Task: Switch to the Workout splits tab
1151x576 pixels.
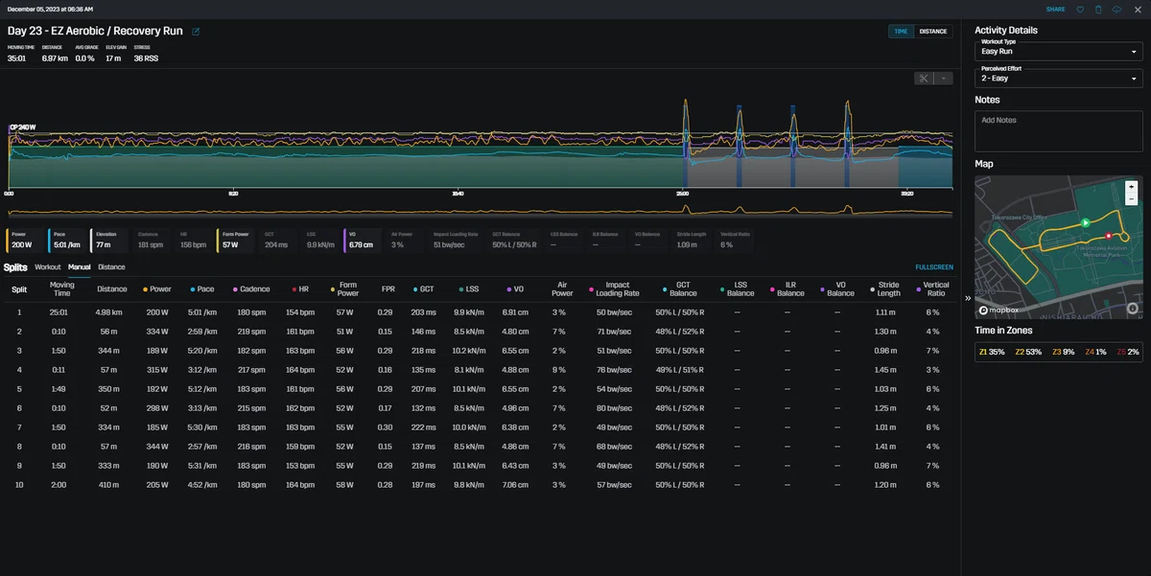Action: click(x=47, y=267)
